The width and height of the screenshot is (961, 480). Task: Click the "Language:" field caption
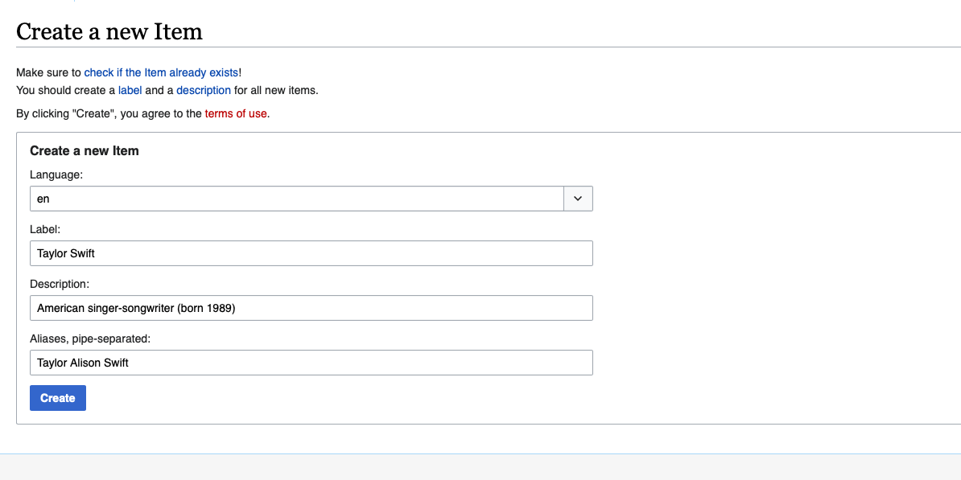click(56, 174)
